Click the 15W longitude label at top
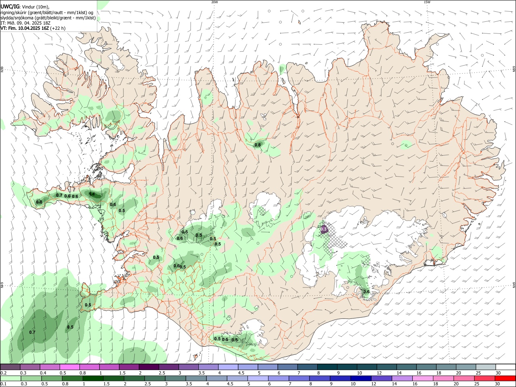The width and height of the screenshot is (516, 387). [x=427, y=2]
